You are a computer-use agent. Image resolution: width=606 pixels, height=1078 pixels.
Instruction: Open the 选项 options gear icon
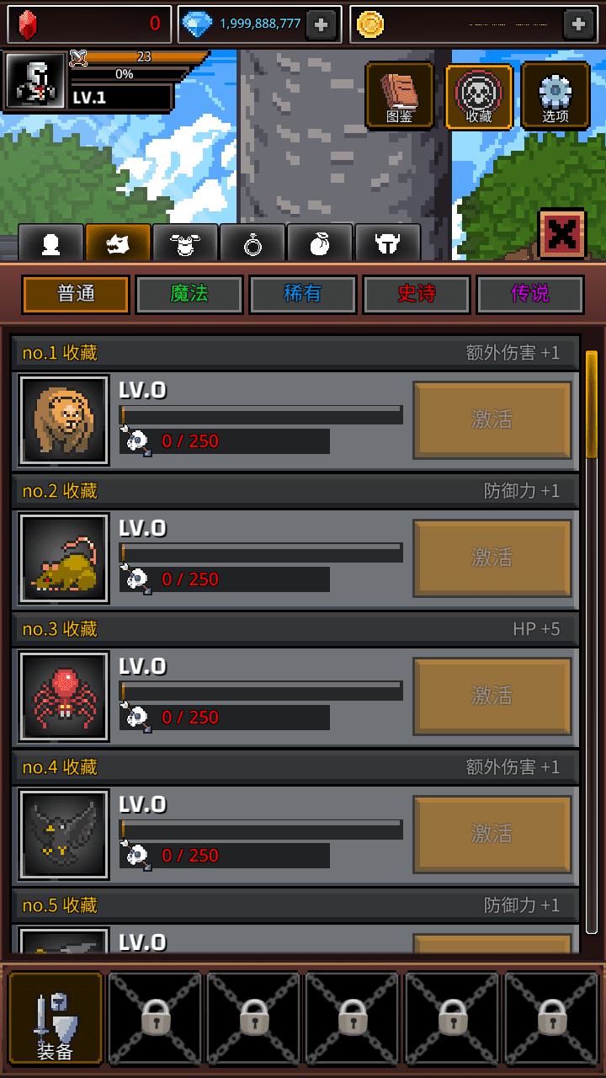click(555, 96)
